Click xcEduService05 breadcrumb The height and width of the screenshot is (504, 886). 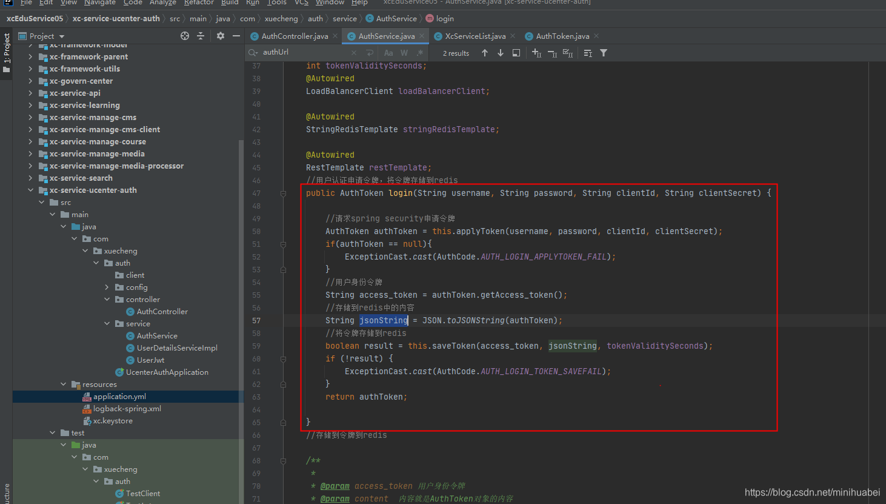point(35,19)
